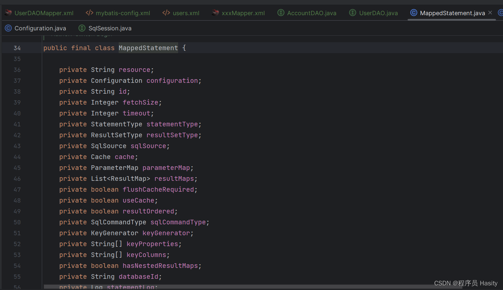Click the keyProperties field name
Screen dimensions: 503x290
click(152, 244)
